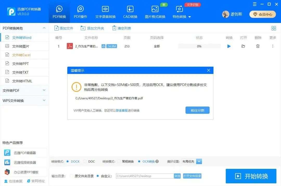This screenshot has width=281, height=186.
Task: Open the 图片格式转换 tab
Action: tap(155, 12)
